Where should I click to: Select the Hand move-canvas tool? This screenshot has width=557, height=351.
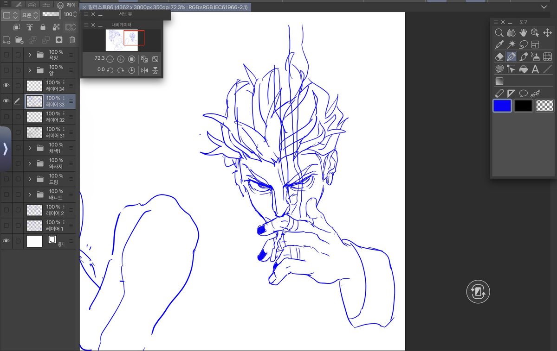click(523, 33)
